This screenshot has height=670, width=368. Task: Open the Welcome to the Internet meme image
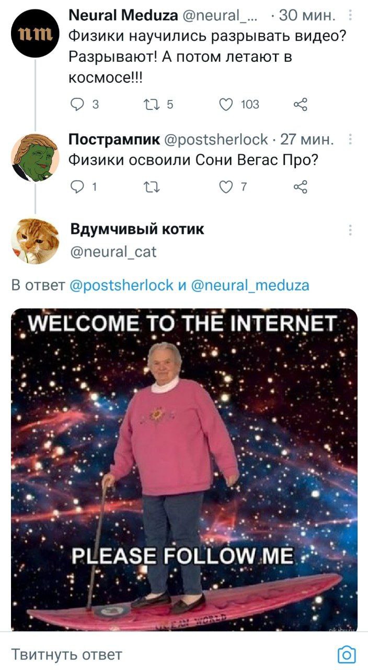click(184, 470)
